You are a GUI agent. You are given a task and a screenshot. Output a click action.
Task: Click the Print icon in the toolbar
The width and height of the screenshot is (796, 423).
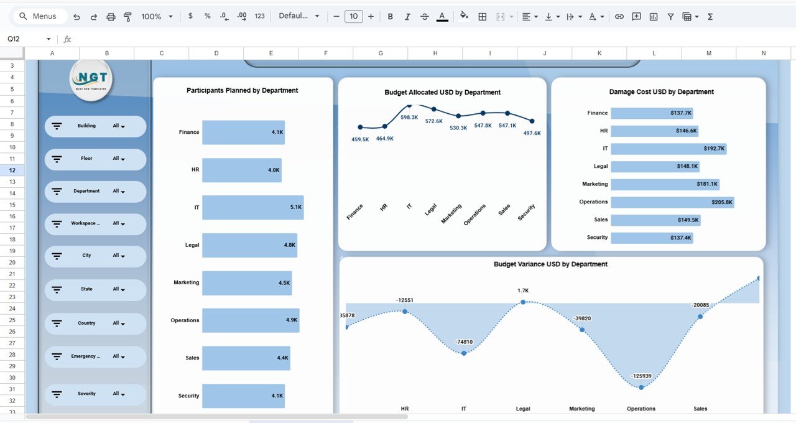click(x=111, y=16)
